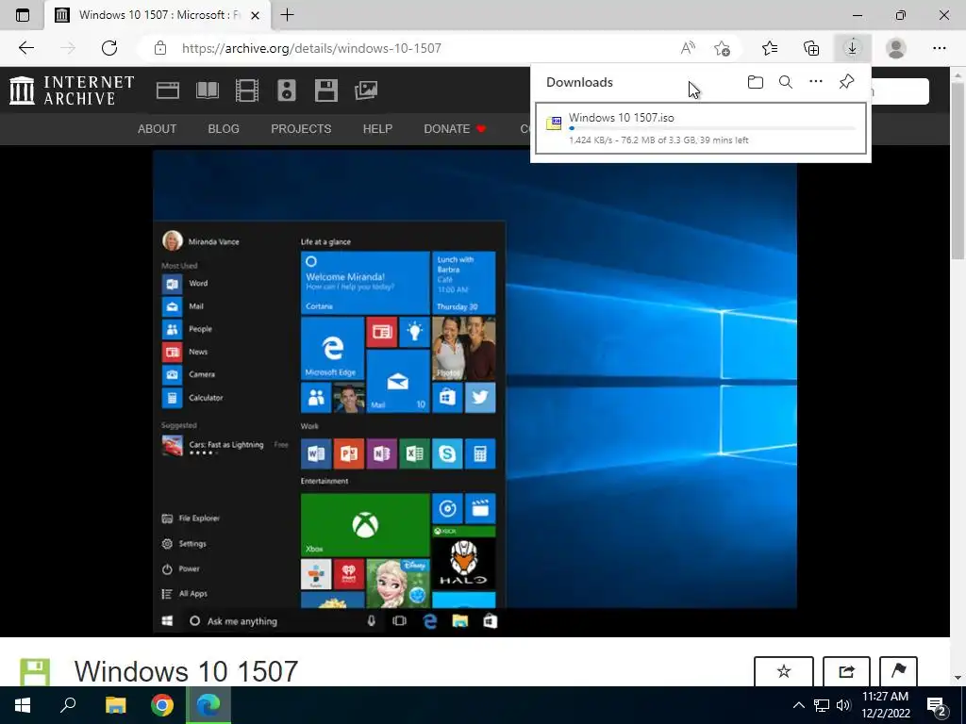Screen dimensions: 966x724
Task: Go to Internet Archive home logo
Action: 72,90
